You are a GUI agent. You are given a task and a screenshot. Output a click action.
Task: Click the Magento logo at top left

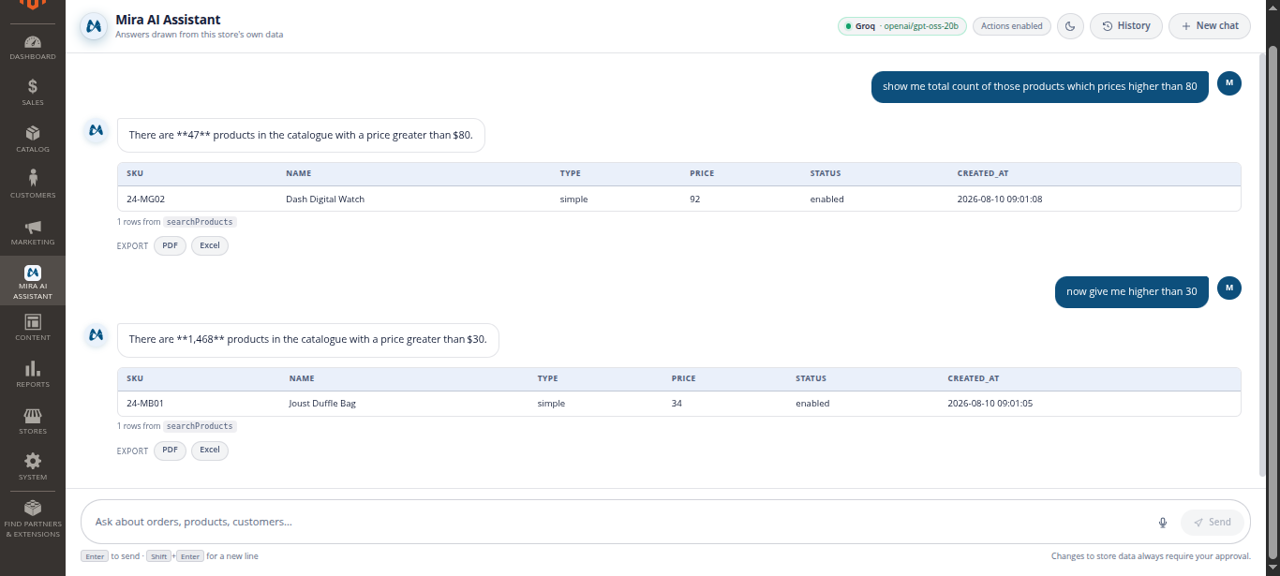point(33,6)
